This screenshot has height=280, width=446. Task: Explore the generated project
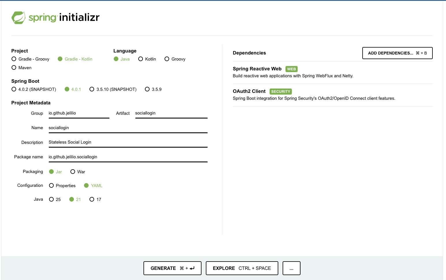pos(242,268)
